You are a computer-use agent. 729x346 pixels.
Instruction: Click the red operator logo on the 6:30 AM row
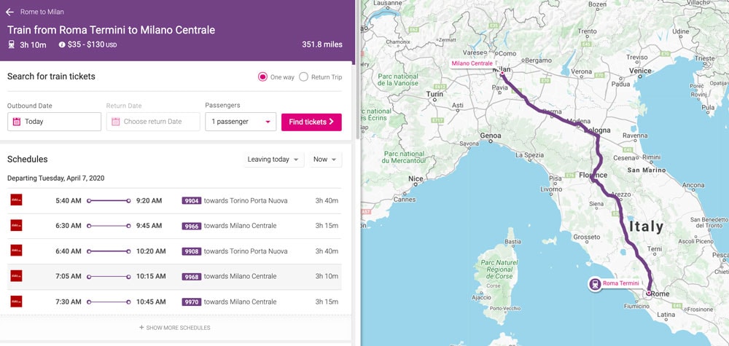[16, 225]
